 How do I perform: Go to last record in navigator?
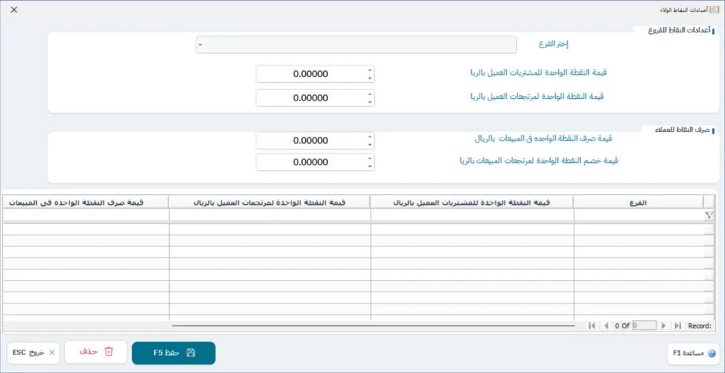(678, 326)
